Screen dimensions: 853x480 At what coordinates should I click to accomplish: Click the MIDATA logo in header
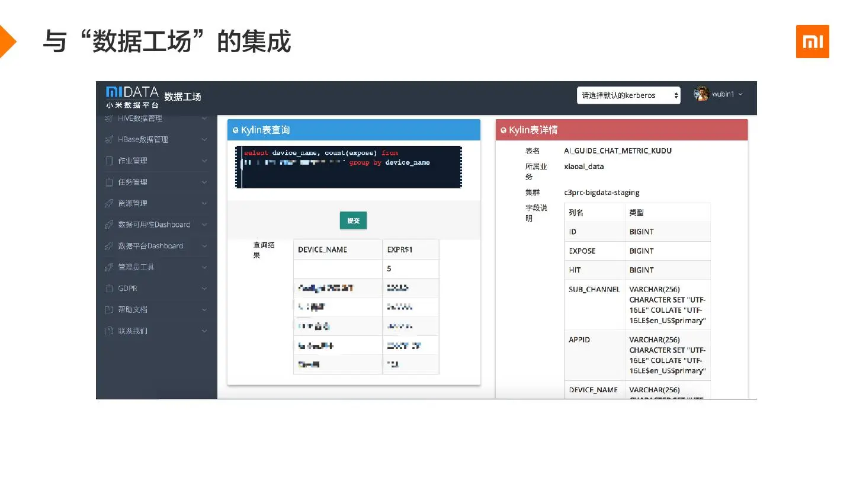coord(132,97)
